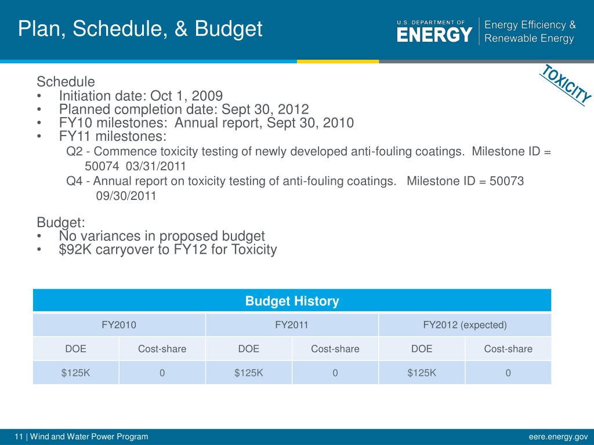Screen dimensions: 594x445
Task: Click the 09/30/2011 date text
Action: coord(126,196)
